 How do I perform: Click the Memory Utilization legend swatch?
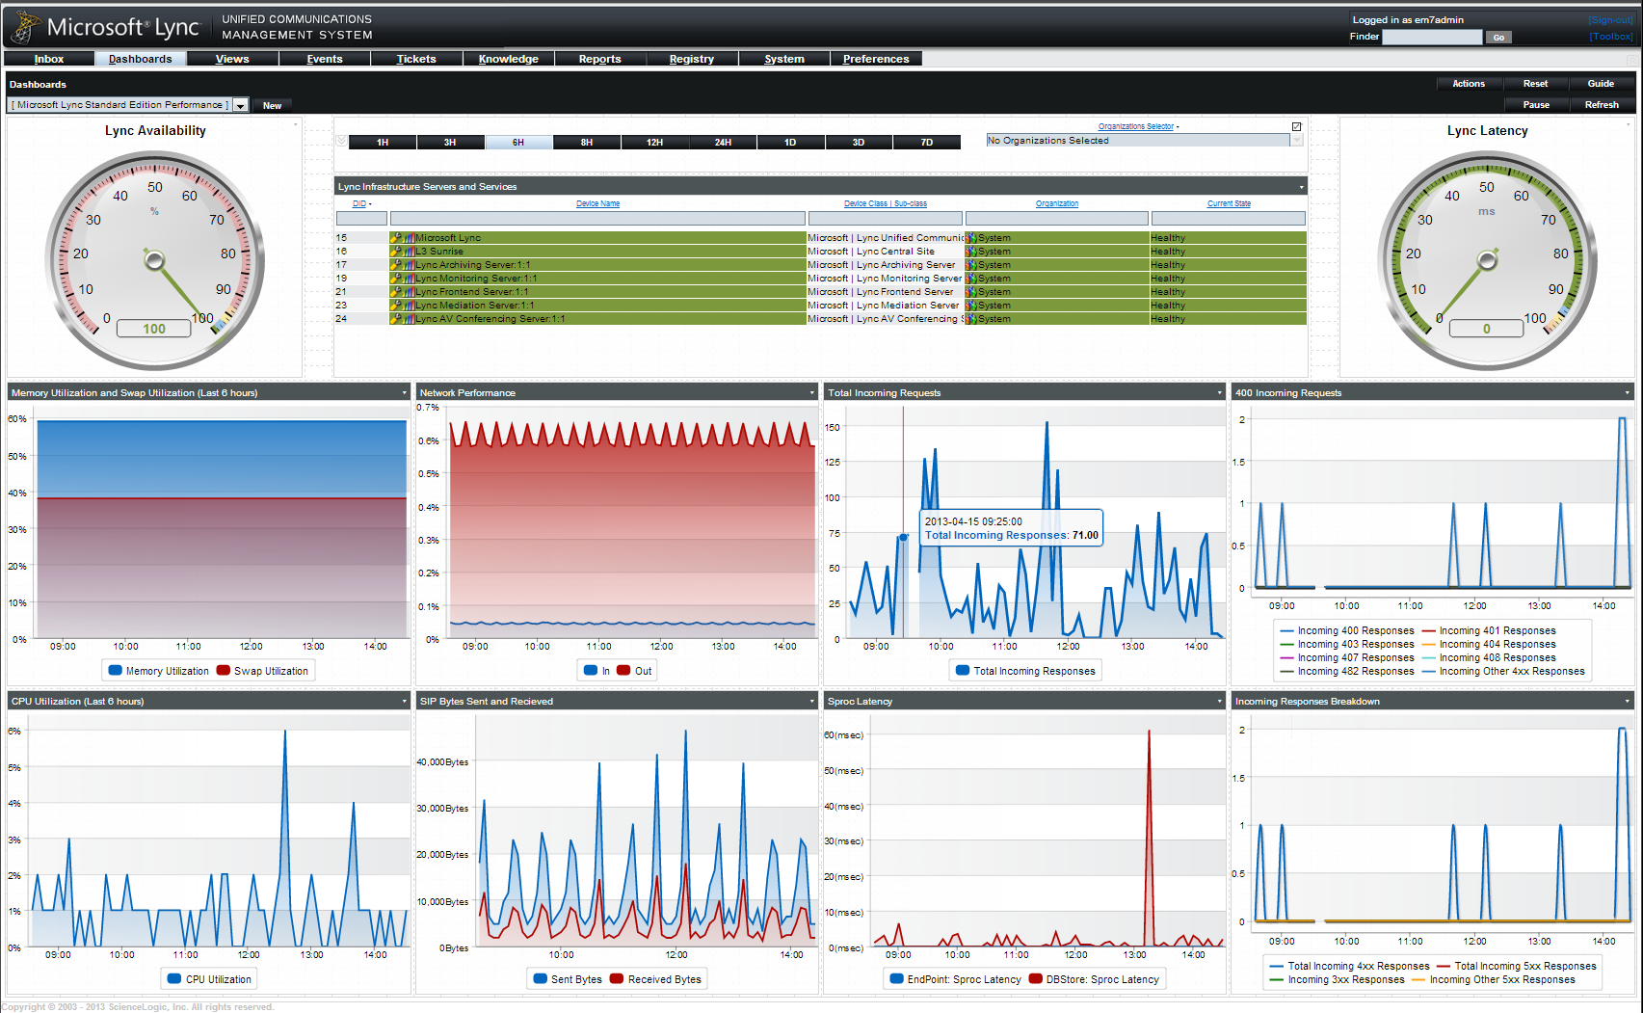click(116, 671)
